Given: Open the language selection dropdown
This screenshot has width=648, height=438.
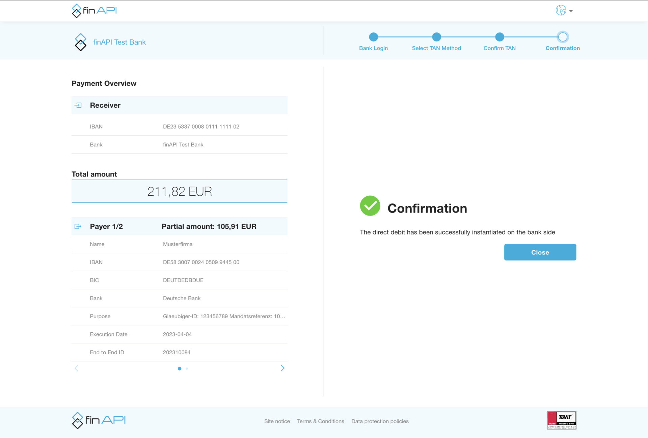Looking at the screenshot, I should coord(571,11).
